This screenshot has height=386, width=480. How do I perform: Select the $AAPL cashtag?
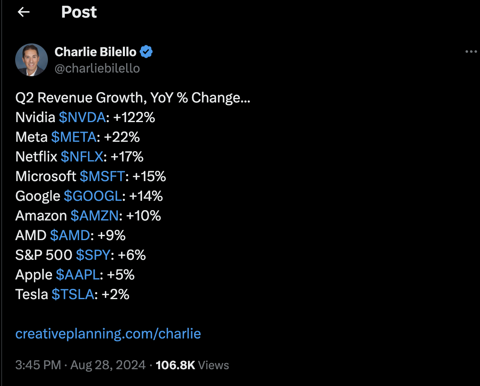78,275
